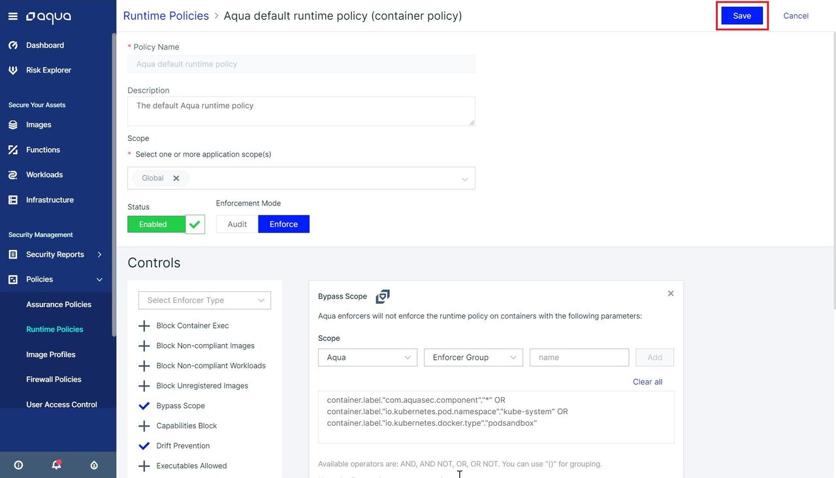Image resolution: width=836 pixels, height=478 pixels.
Task: Open Assurance Policies
Action: pos(59,304)
